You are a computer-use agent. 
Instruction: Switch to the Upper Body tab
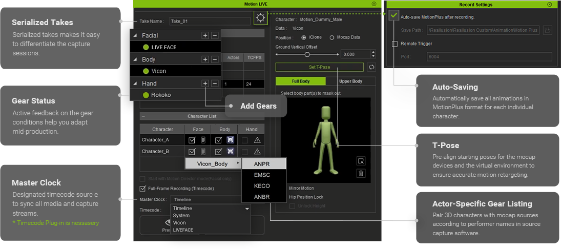point(350,81)
